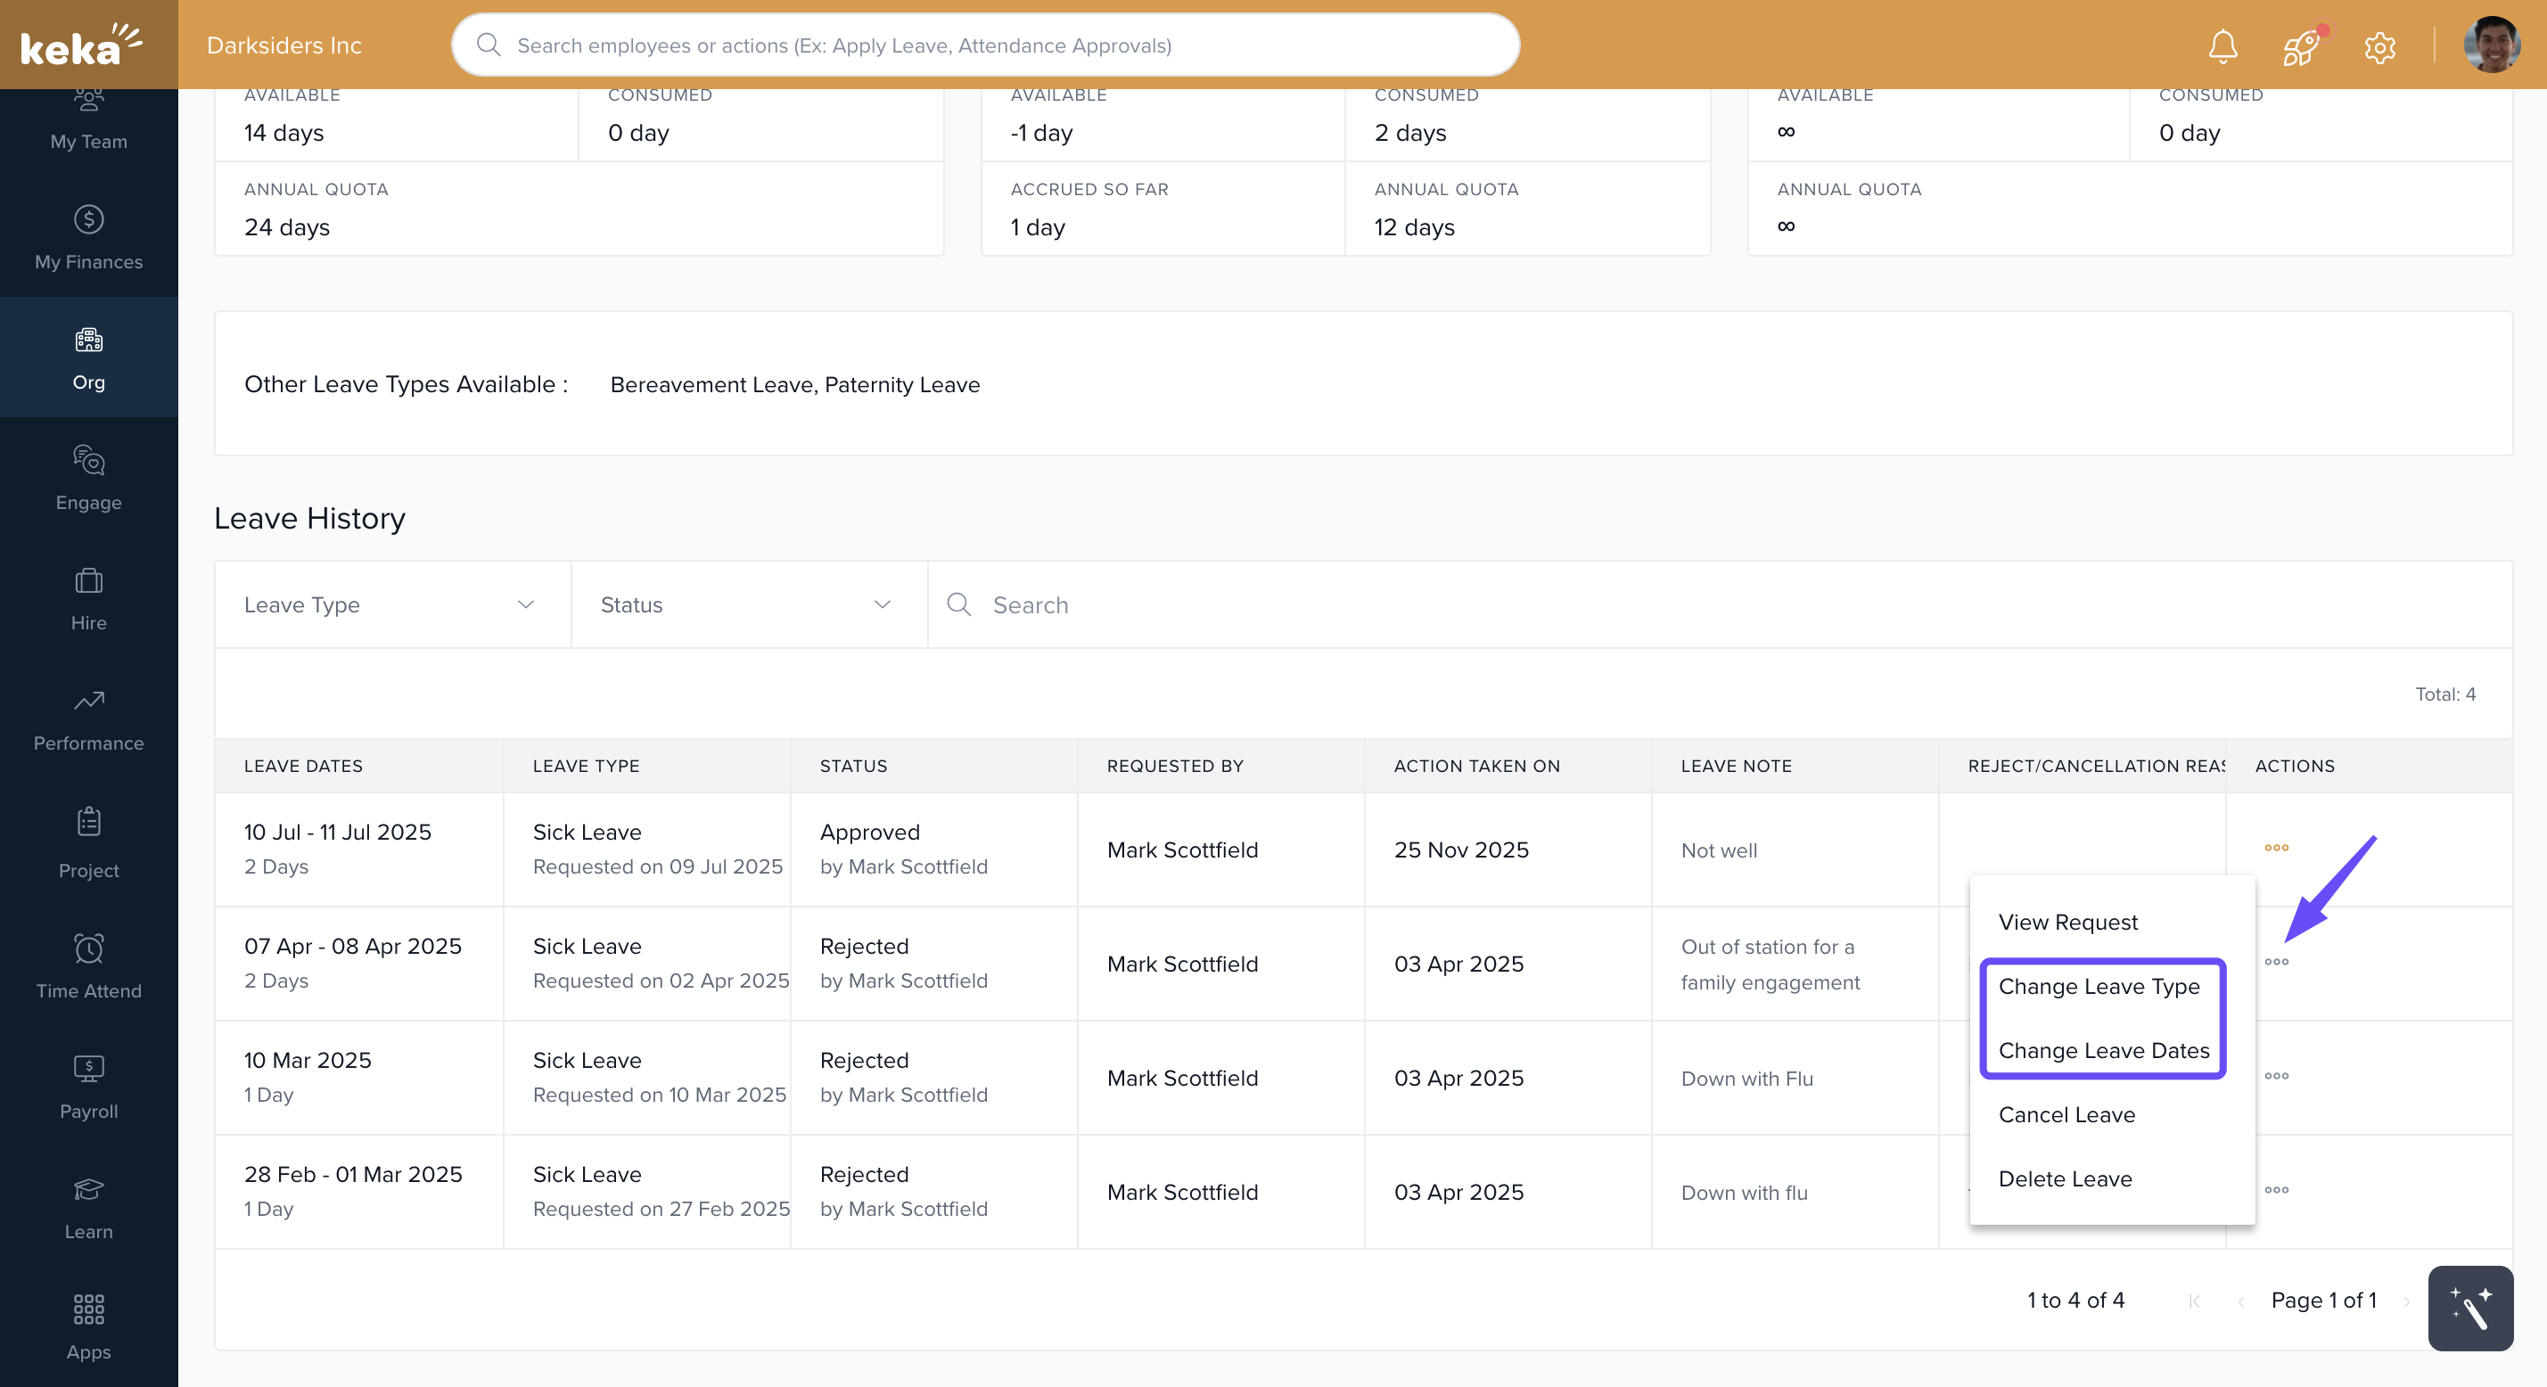Click Delete Leave in context menu
Image resolution: width=2547 pixels, height=1387 pixels.
[2065, 1178]
